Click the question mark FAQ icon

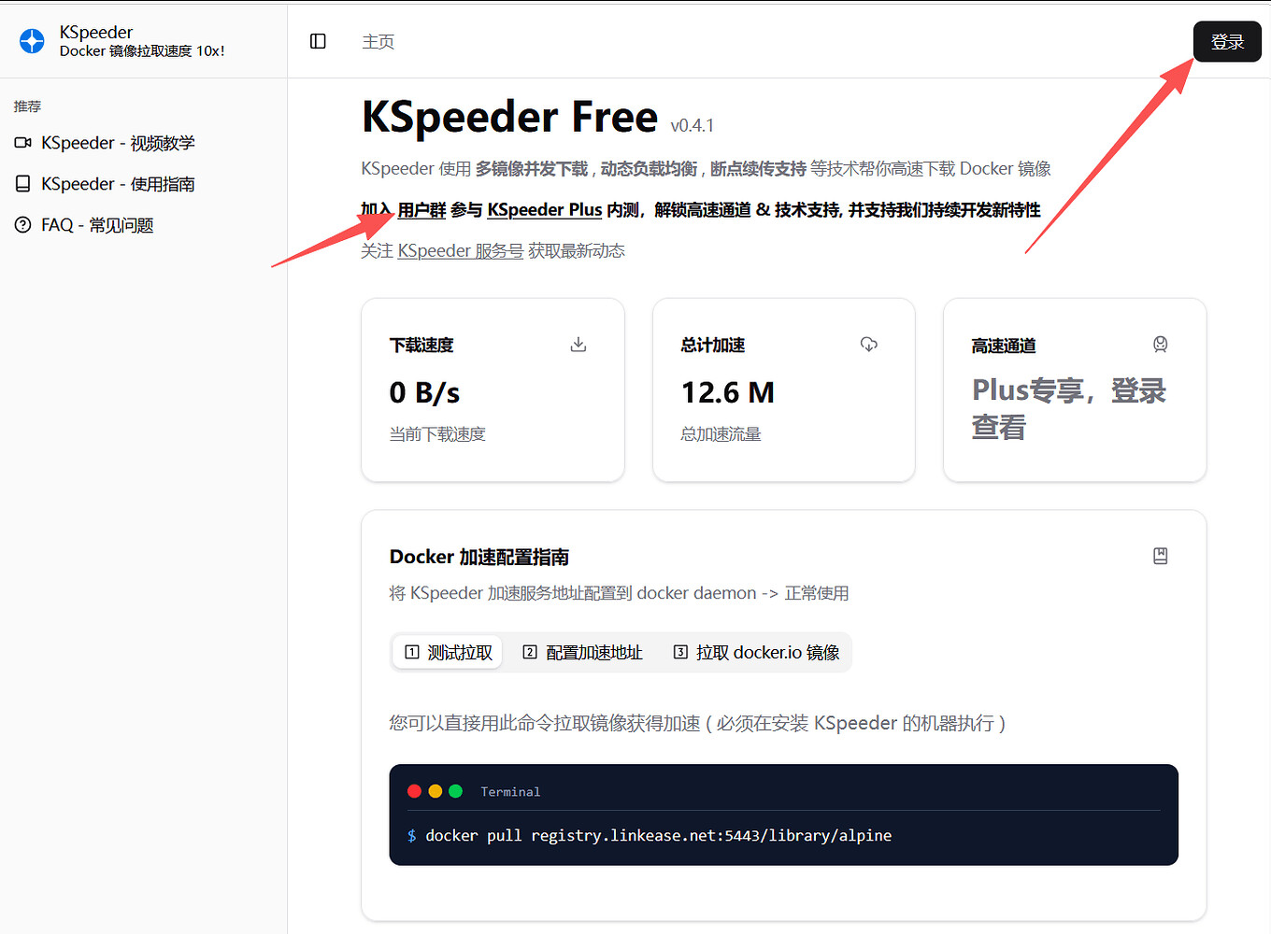[23, 225]
